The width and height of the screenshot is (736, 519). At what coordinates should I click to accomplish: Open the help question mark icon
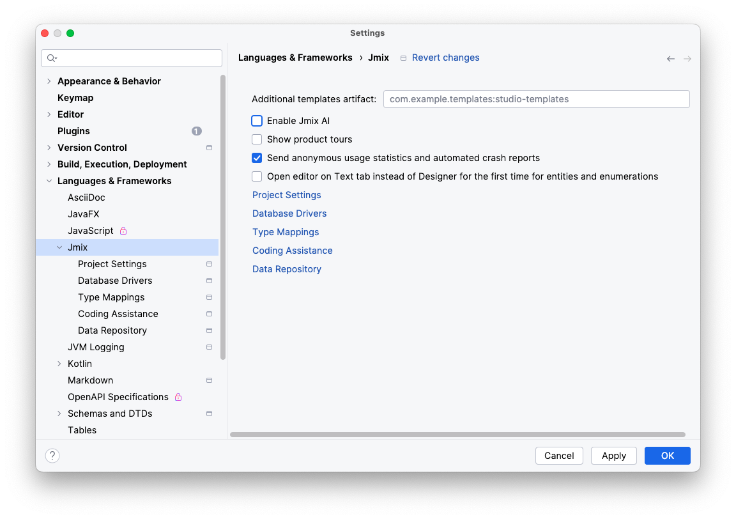[52, 455]
